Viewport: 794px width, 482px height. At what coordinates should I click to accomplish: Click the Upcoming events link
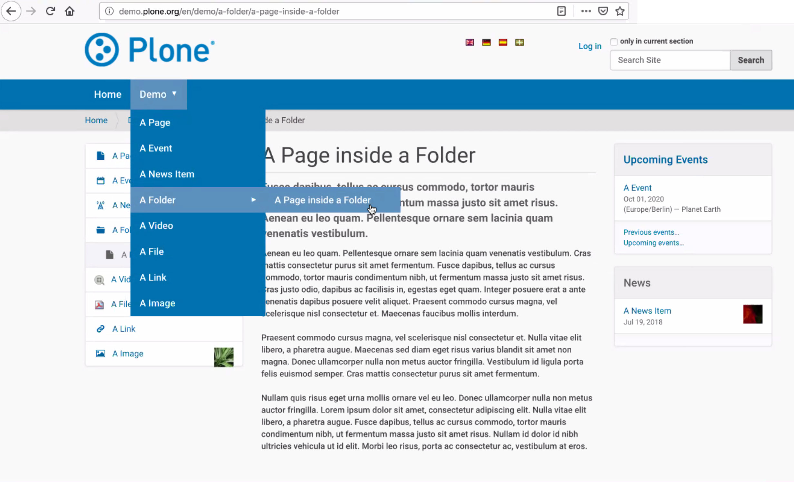[x=654, y=243]
